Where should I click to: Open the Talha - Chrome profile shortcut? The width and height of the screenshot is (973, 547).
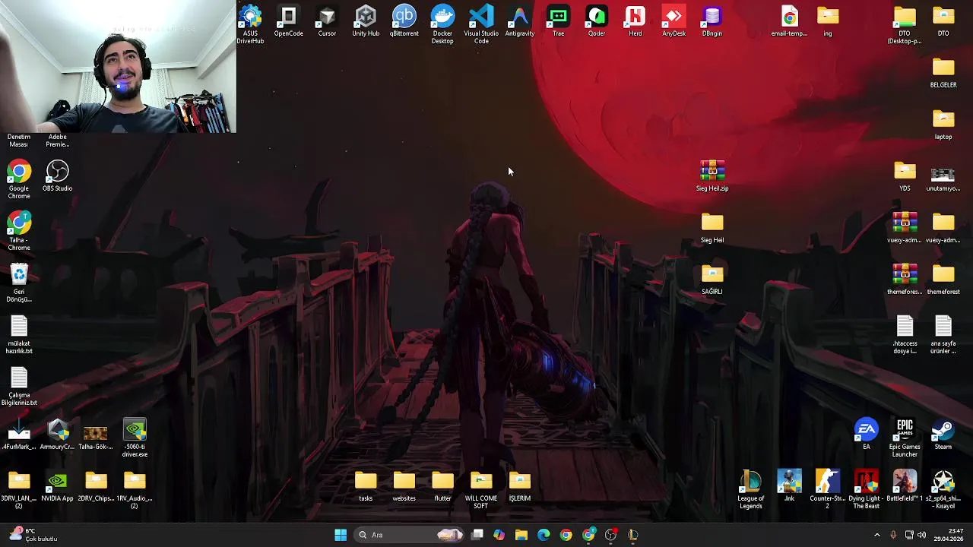point(19,232)
